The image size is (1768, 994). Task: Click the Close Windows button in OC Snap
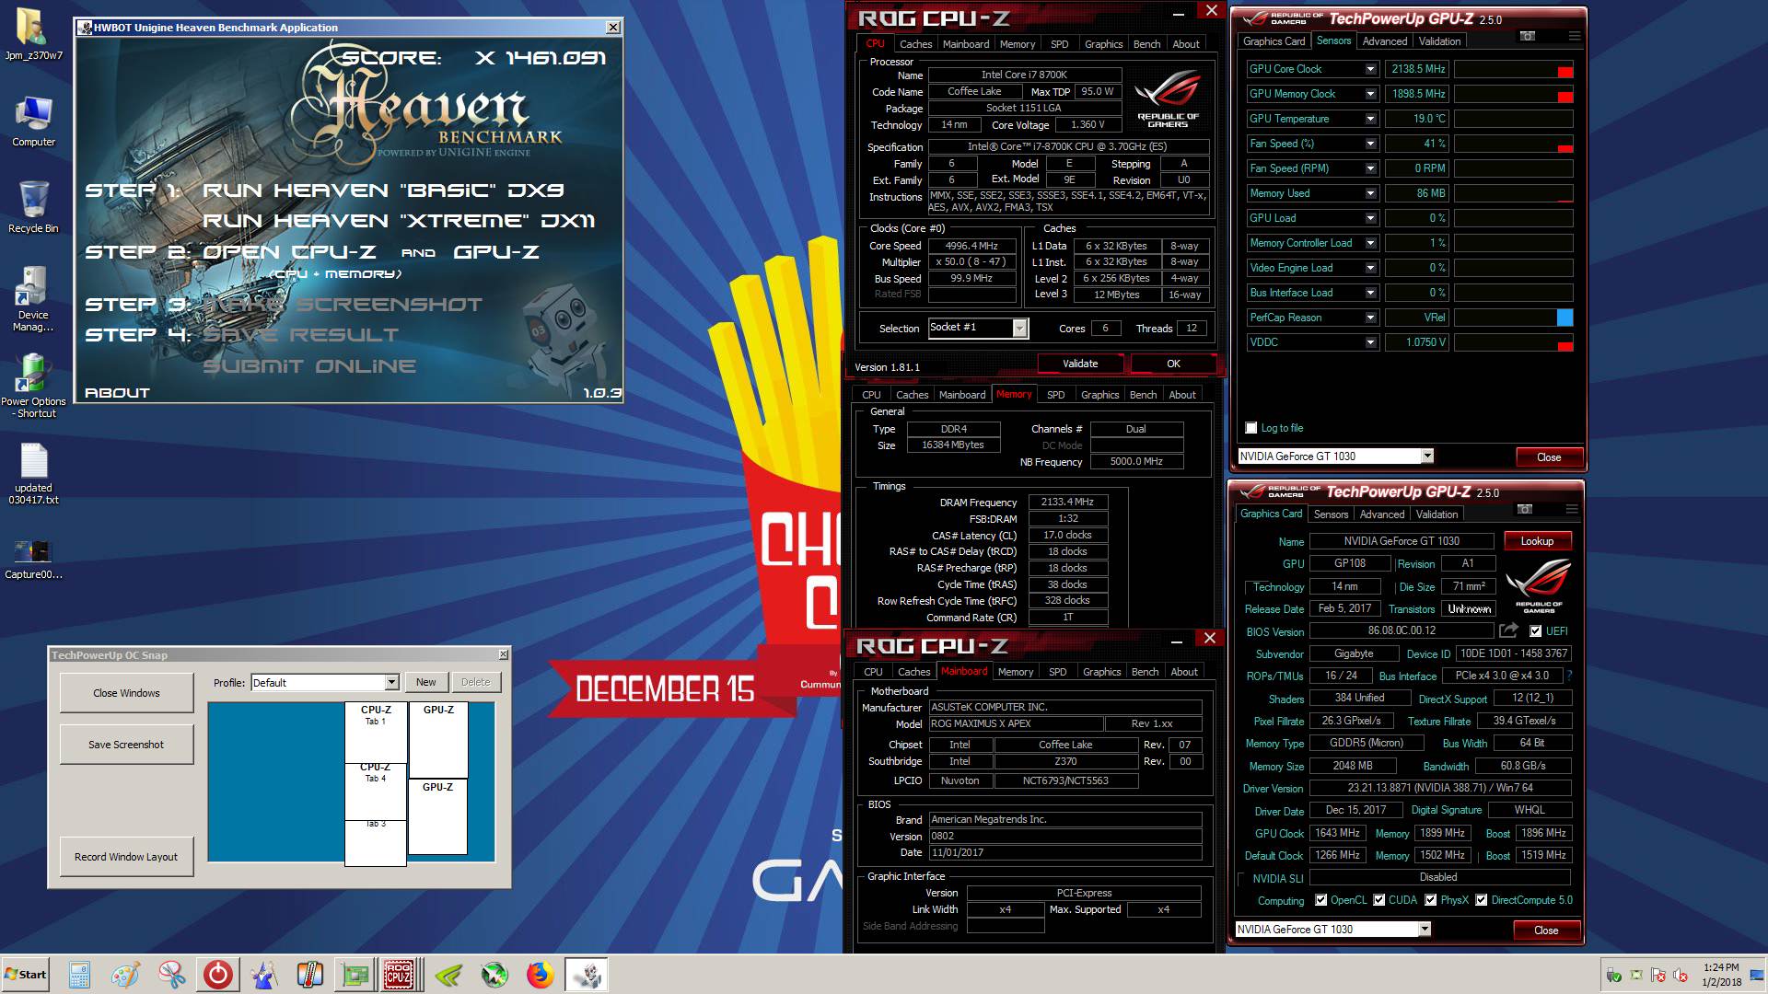(x=126, y=693)
